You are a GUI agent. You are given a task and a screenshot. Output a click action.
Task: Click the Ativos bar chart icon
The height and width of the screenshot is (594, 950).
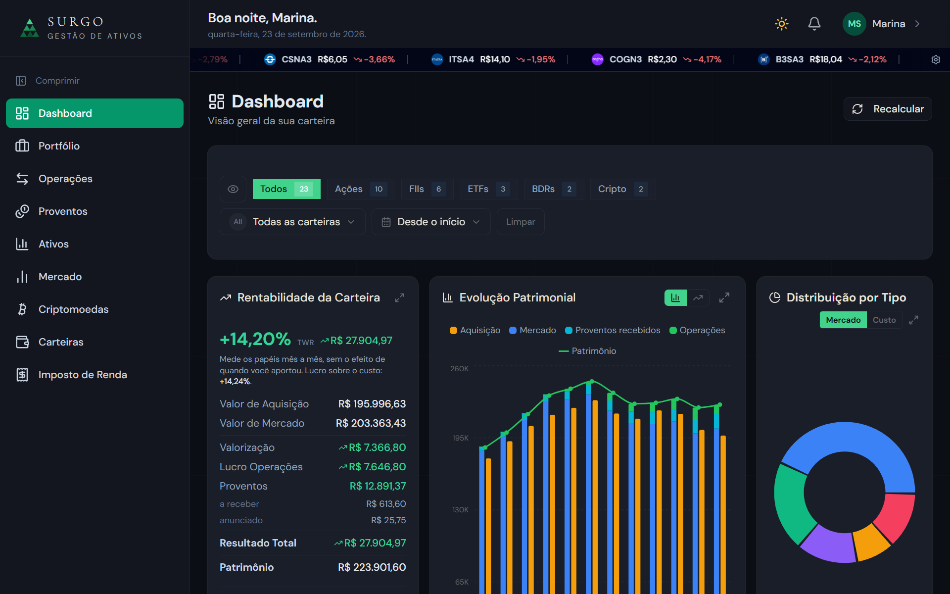click(x=22, y=244)
